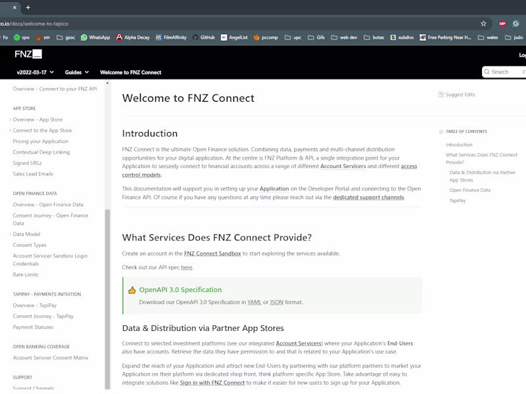Click the thumbs-up icon beside OpenAPI 3.0 Specification
Screen dimensions: 526x394
tap(131, 290)
